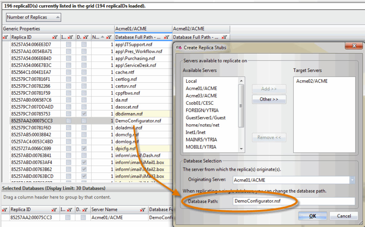Select FOREIGN/YTRIA in Available Servers list
Image resolution: width=365 pixels, height=227 pixels.
pyautogui.click(x=202, y=110)
